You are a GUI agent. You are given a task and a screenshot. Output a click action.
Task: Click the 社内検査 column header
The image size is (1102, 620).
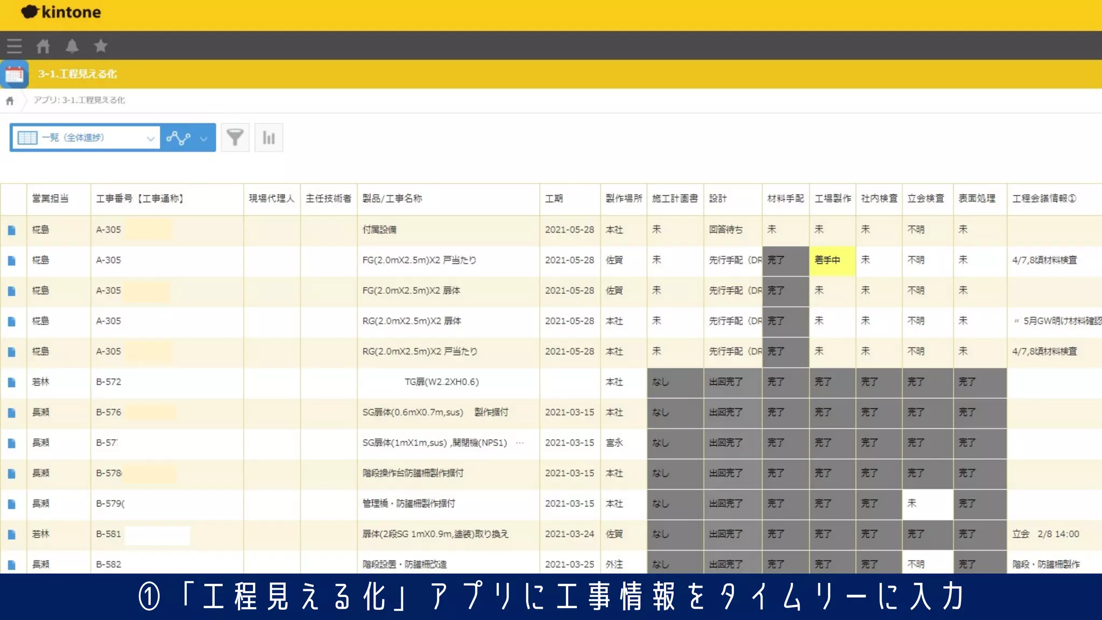879,199
